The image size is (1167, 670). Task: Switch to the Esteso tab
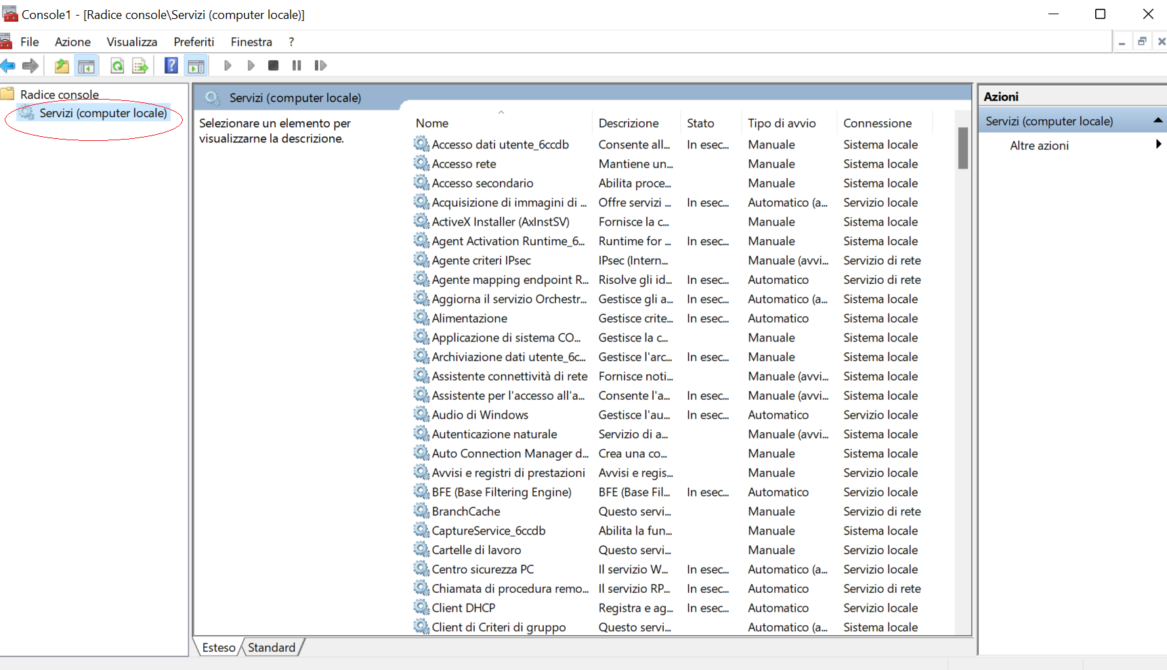tap(219, 648)
